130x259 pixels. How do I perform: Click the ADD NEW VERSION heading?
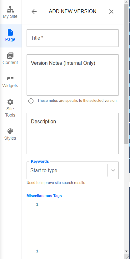pyautogui.click(x=72, y=11)
